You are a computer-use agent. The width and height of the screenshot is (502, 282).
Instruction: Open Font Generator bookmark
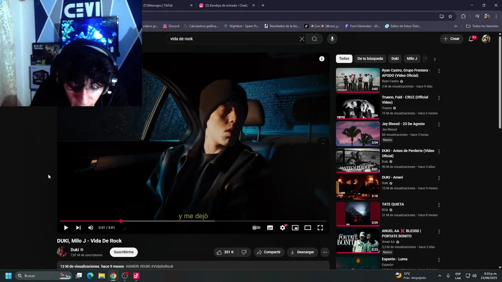(x=362, y=26)
